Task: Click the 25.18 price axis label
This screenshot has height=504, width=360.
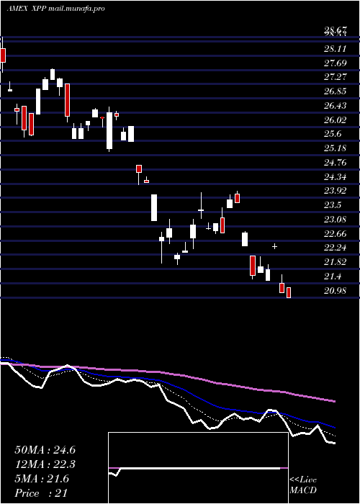Action: click(336, 148)
